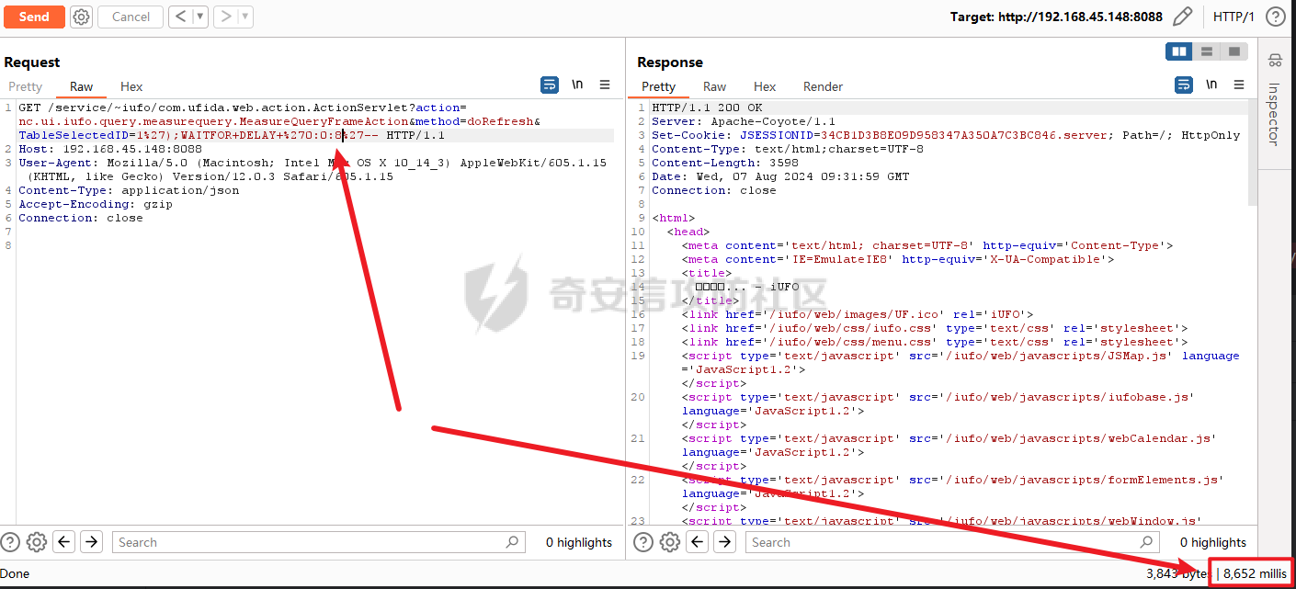This screenshot has height=589, width=1296.
Task: Jump to next Request search match
Action: 91,542
